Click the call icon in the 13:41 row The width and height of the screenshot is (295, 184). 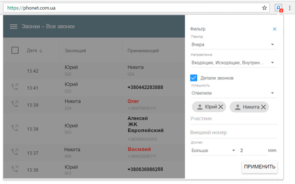click(15, 87)
